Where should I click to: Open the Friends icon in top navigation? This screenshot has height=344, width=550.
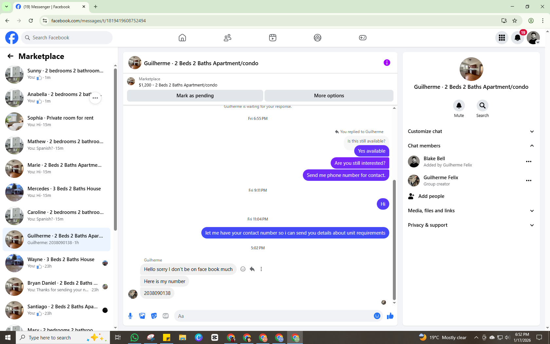[228, 38]
